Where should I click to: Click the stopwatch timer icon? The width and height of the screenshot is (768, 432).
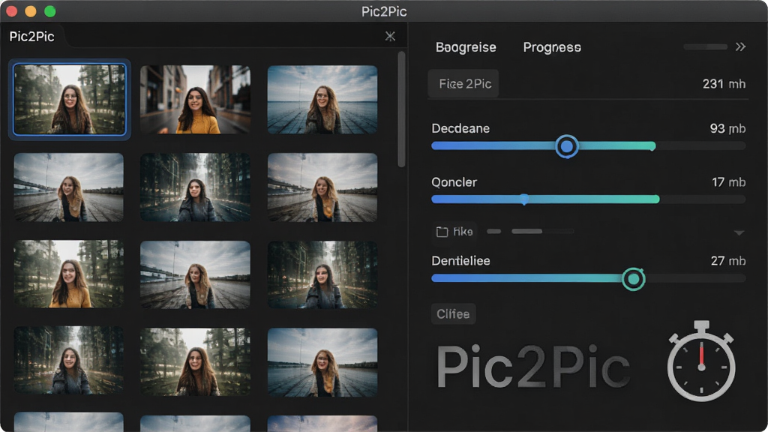(701, 361)
